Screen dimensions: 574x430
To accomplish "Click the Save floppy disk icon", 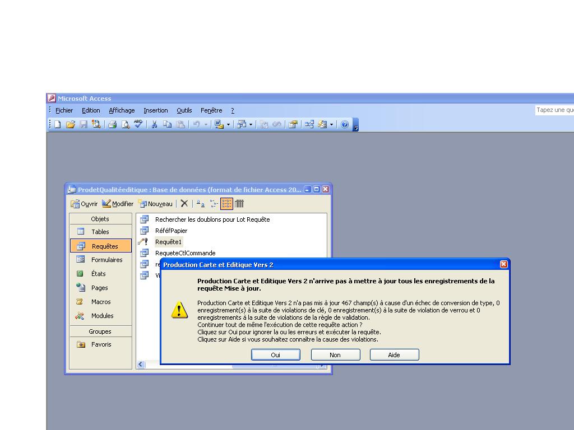I will [x=84, y=124].
